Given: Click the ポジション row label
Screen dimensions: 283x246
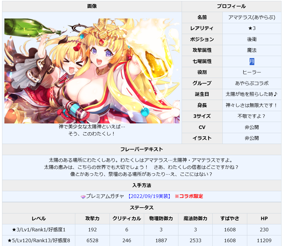Looking at the screenshot, I should (202, 39).
